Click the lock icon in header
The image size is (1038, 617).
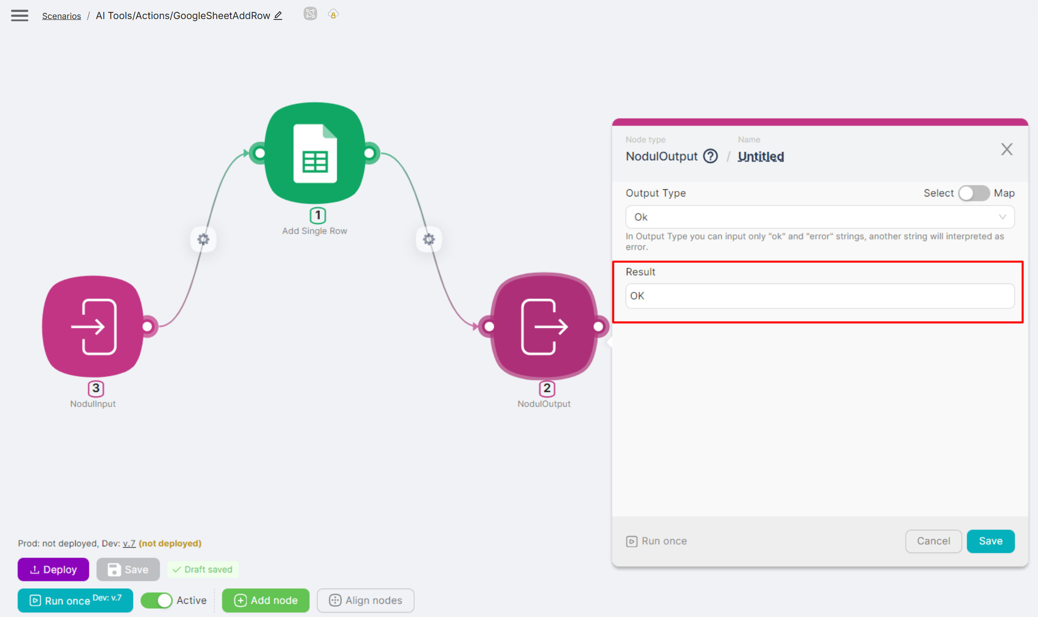(x=333, y=14)
